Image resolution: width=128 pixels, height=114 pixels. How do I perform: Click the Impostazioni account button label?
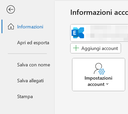click(98, 81)
